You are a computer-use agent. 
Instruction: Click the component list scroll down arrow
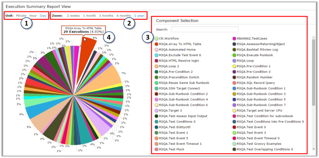(x=313, y=149)
